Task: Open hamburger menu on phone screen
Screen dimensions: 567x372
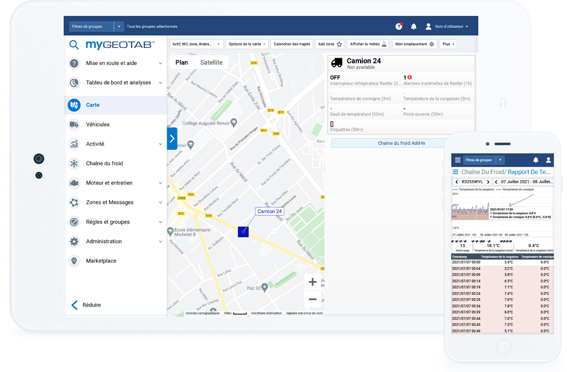Action: pyautogui.click(x=457, y=160)
